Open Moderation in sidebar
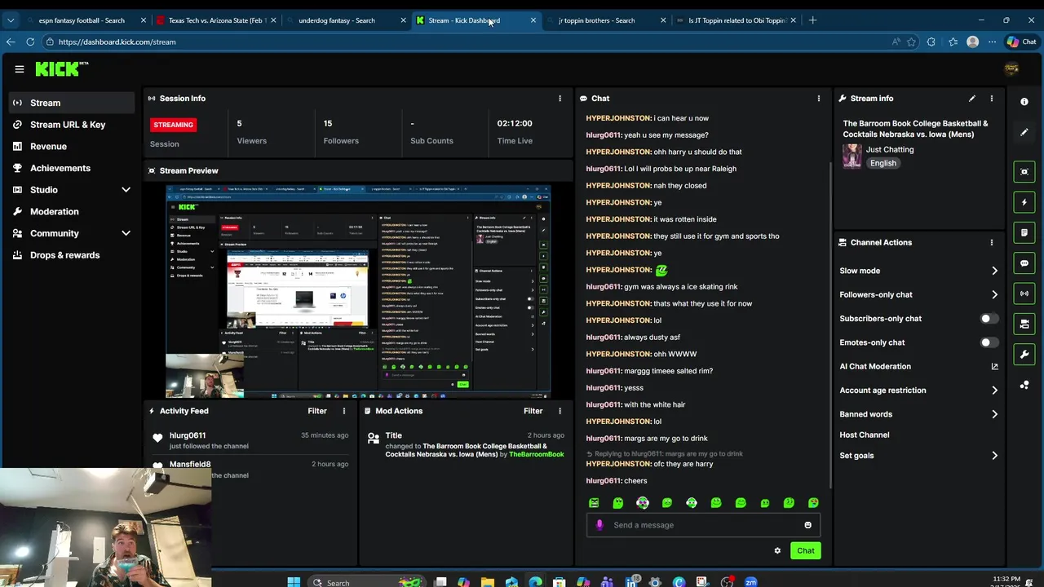1044x587 pixels. [73, 212]
